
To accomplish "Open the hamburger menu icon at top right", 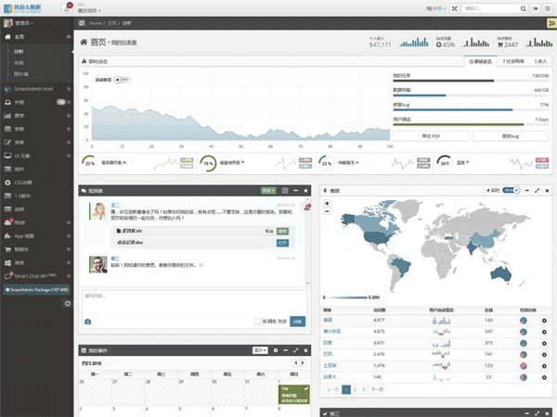I will (546, 8).
